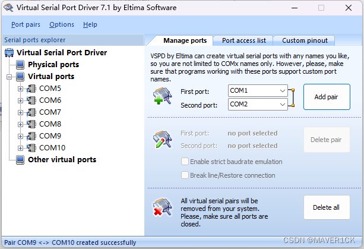
Task: Open the Help menu
Action: 90,24
